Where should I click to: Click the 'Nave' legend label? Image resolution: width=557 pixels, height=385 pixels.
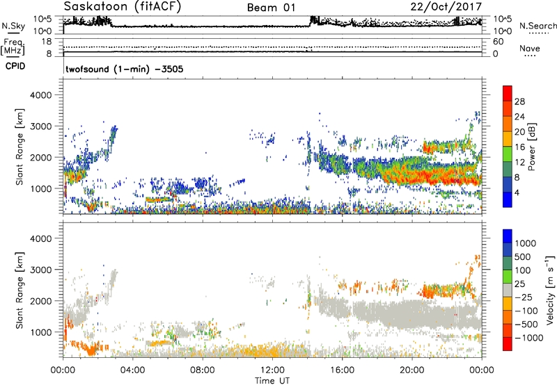point(530,49)
